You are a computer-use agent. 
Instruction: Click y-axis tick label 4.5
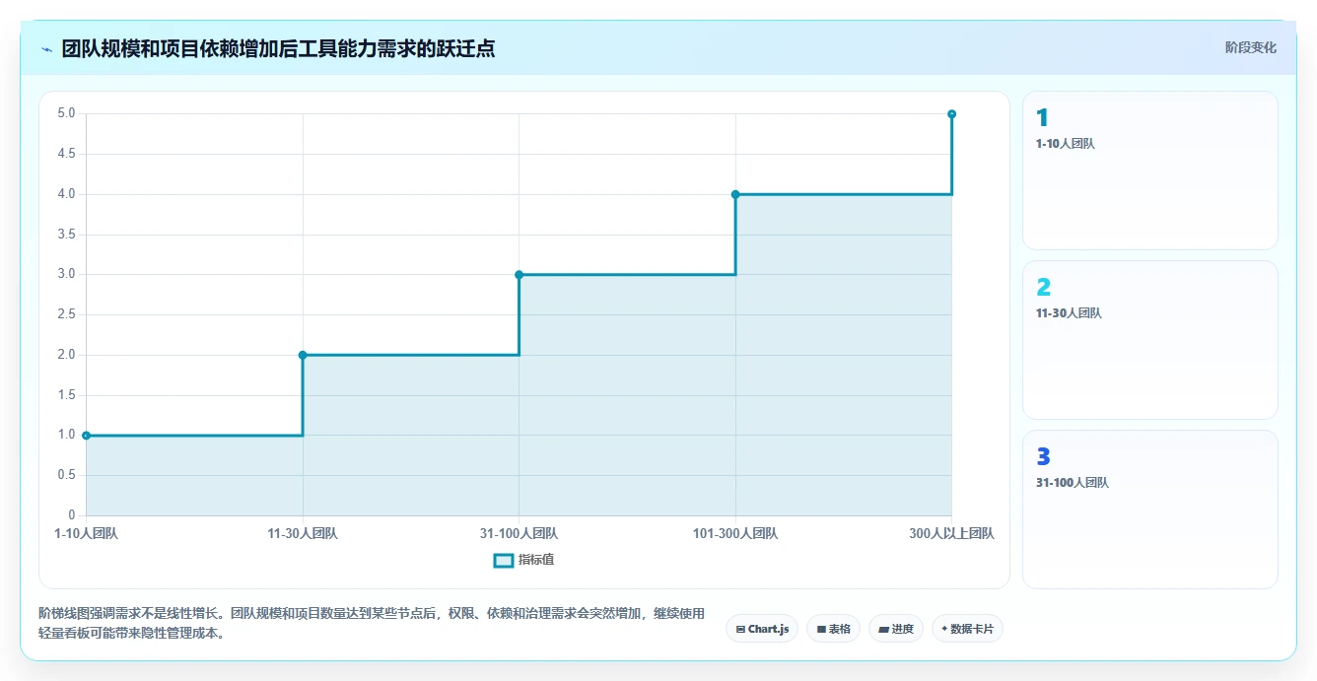click(x=66, y=154)
